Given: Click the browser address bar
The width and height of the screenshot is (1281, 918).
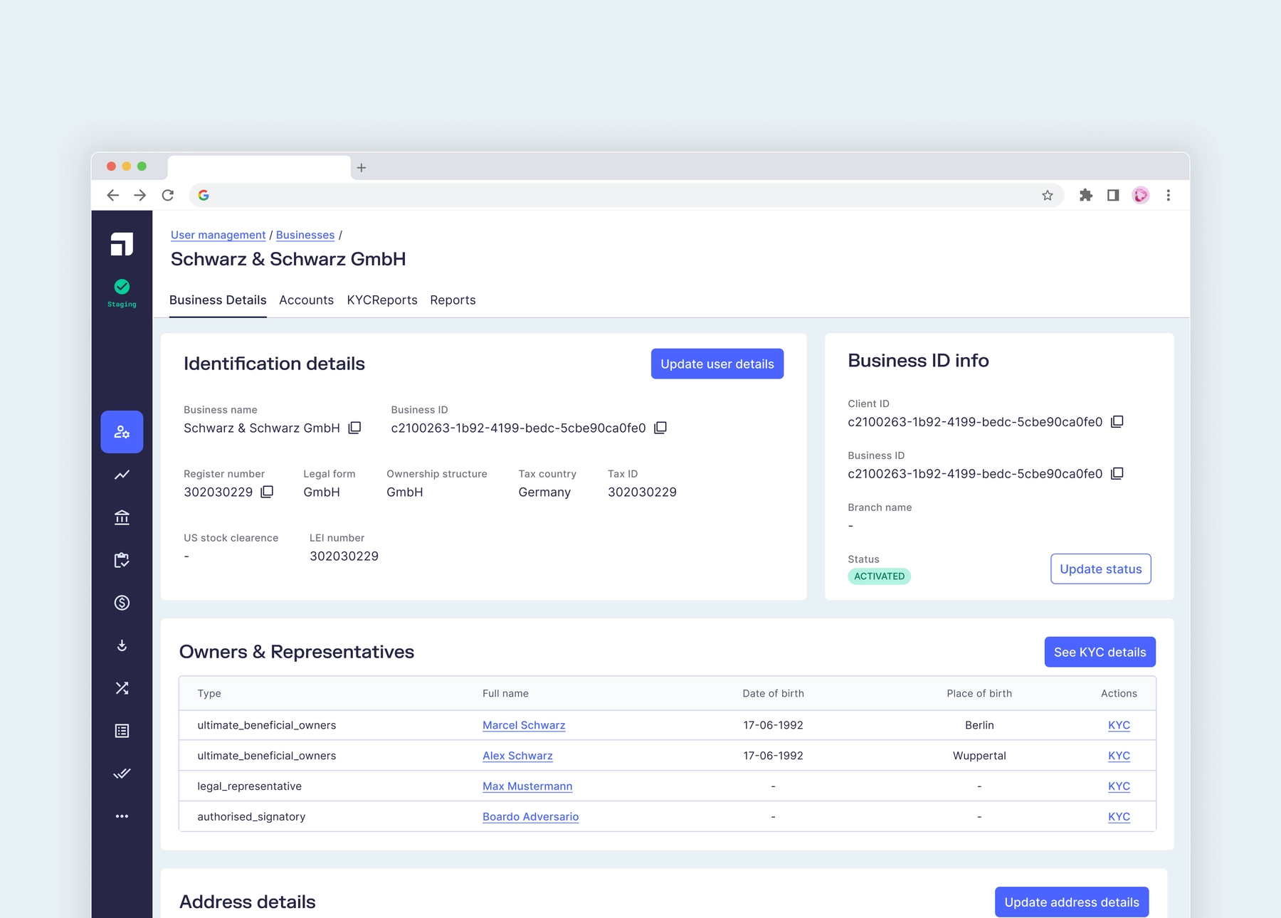Looking at the screenshot, I should (626, 195).
